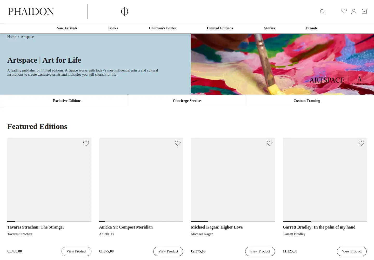Click the Anicka Yi product image

(x=141, y=179)
